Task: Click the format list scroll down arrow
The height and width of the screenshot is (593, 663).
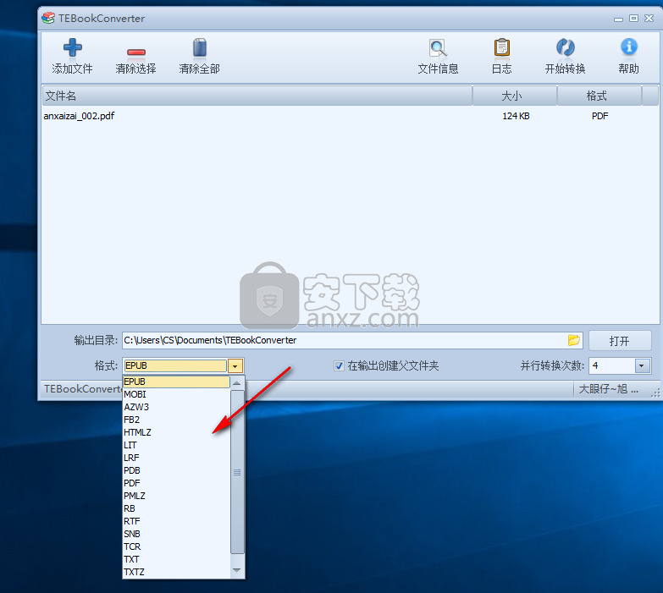Action: click(237, 571)
